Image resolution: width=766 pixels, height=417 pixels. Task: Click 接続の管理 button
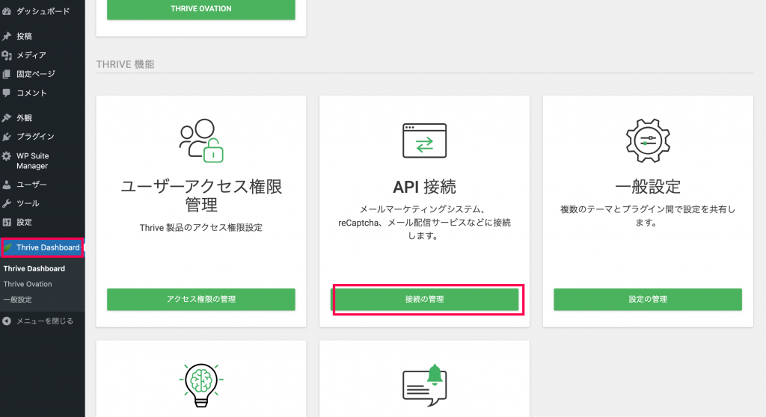(x=425, y=300)
